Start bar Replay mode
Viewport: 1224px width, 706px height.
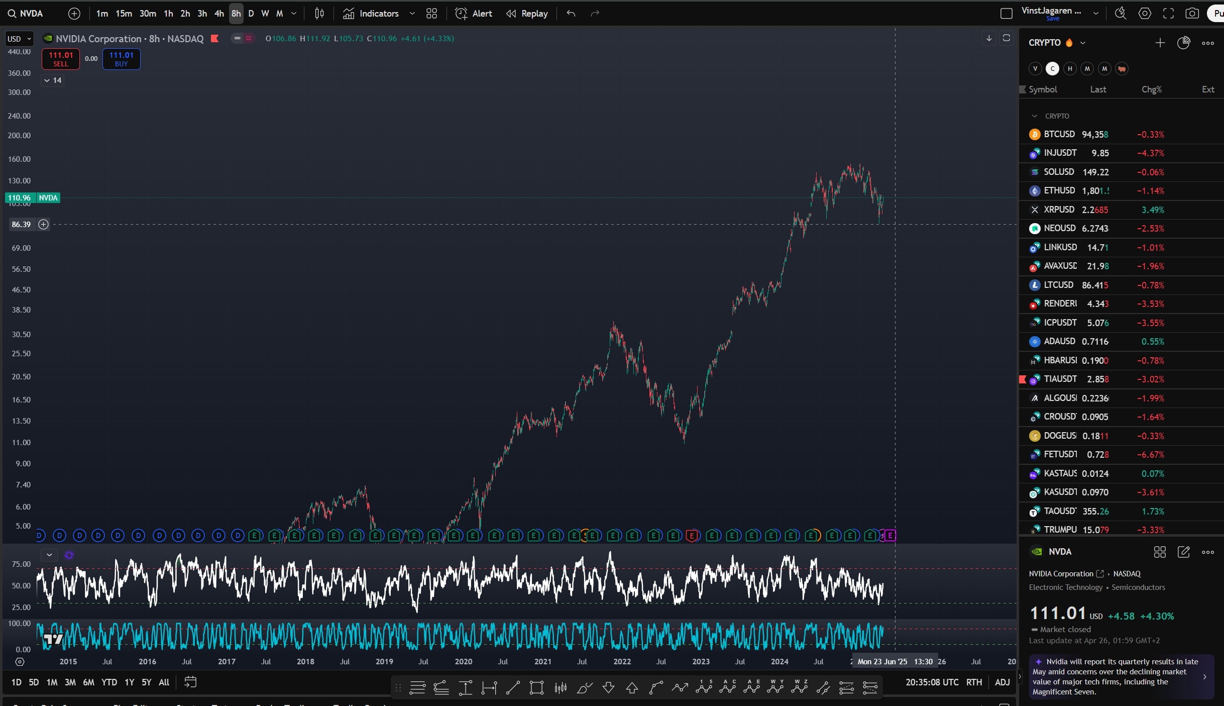coord(527,14)
